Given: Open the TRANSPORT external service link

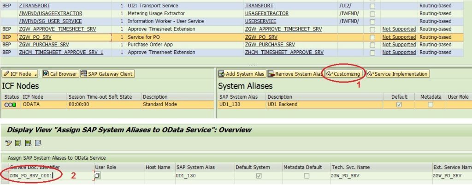Looking at the screenshot, I should tap(259, 6).
